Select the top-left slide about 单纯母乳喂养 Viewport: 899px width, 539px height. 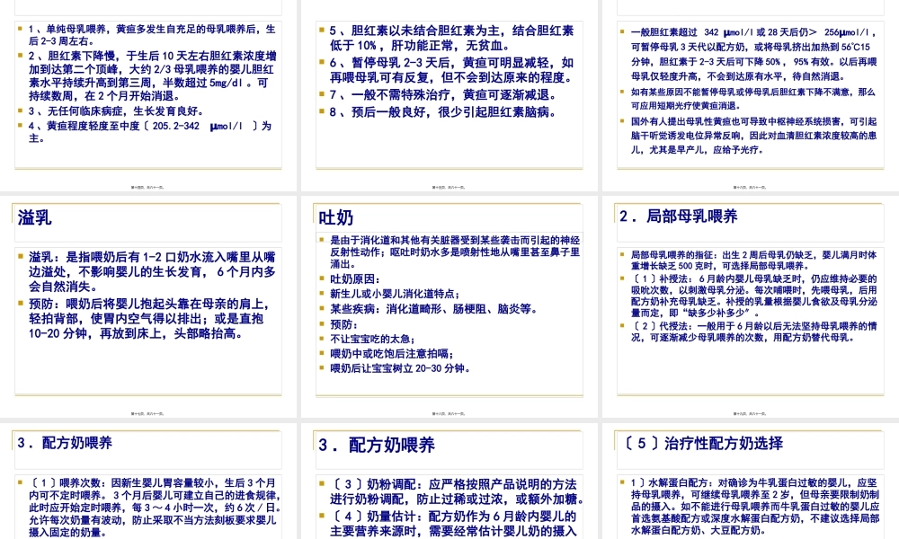coord(148,90)
